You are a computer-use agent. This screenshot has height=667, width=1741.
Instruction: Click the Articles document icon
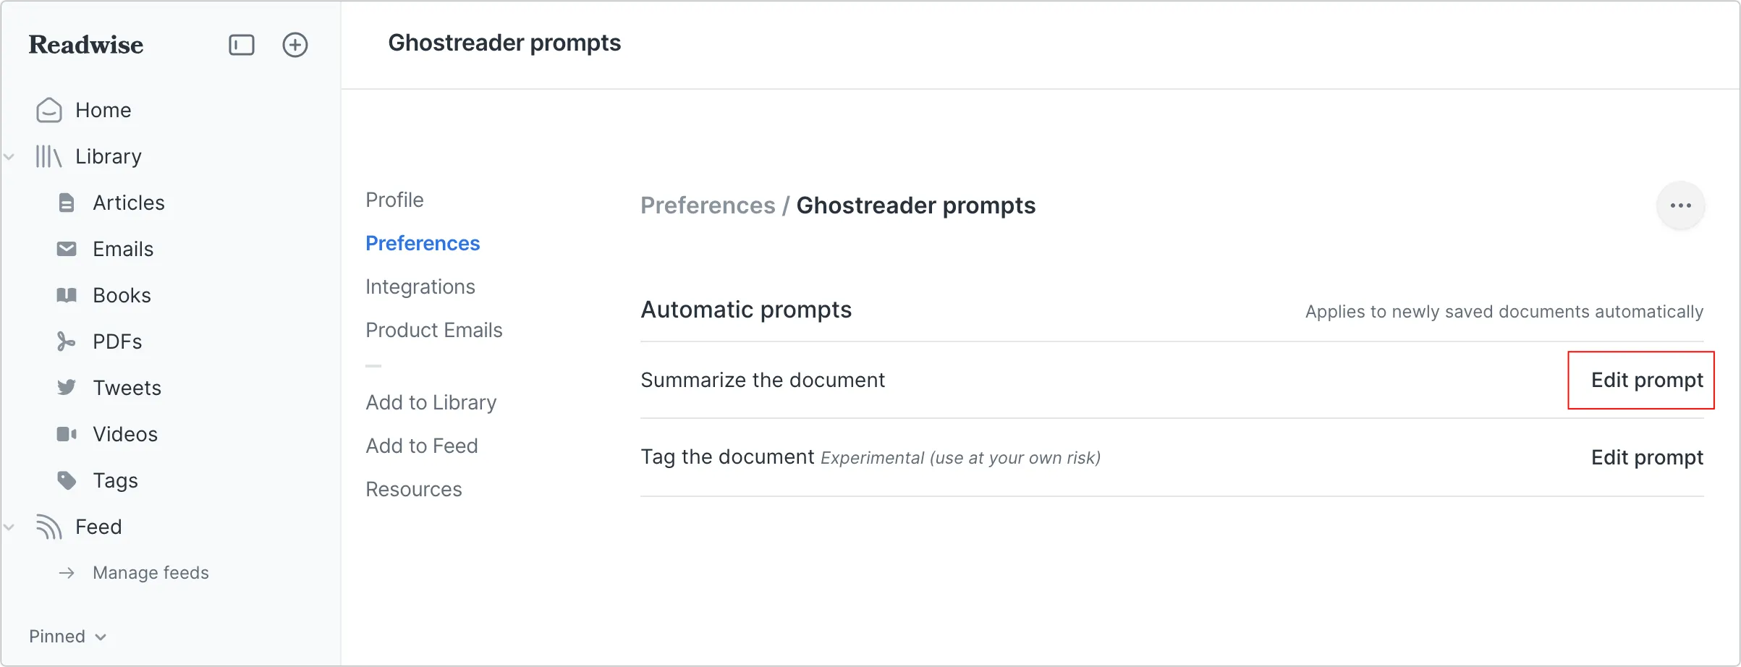67,203
